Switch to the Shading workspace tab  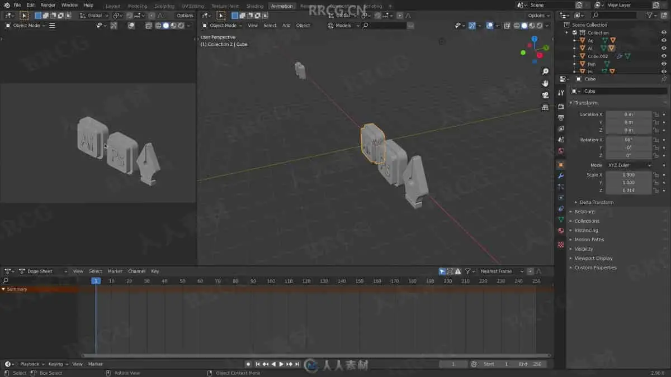point(255,6)
